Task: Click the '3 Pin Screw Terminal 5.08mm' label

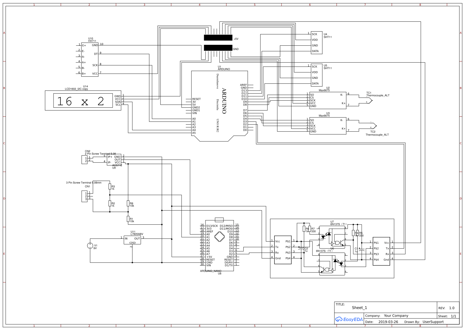Action: pos(84,183)
